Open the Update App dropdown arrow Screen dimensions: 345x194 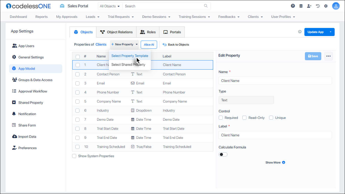[x=331, y=32]
